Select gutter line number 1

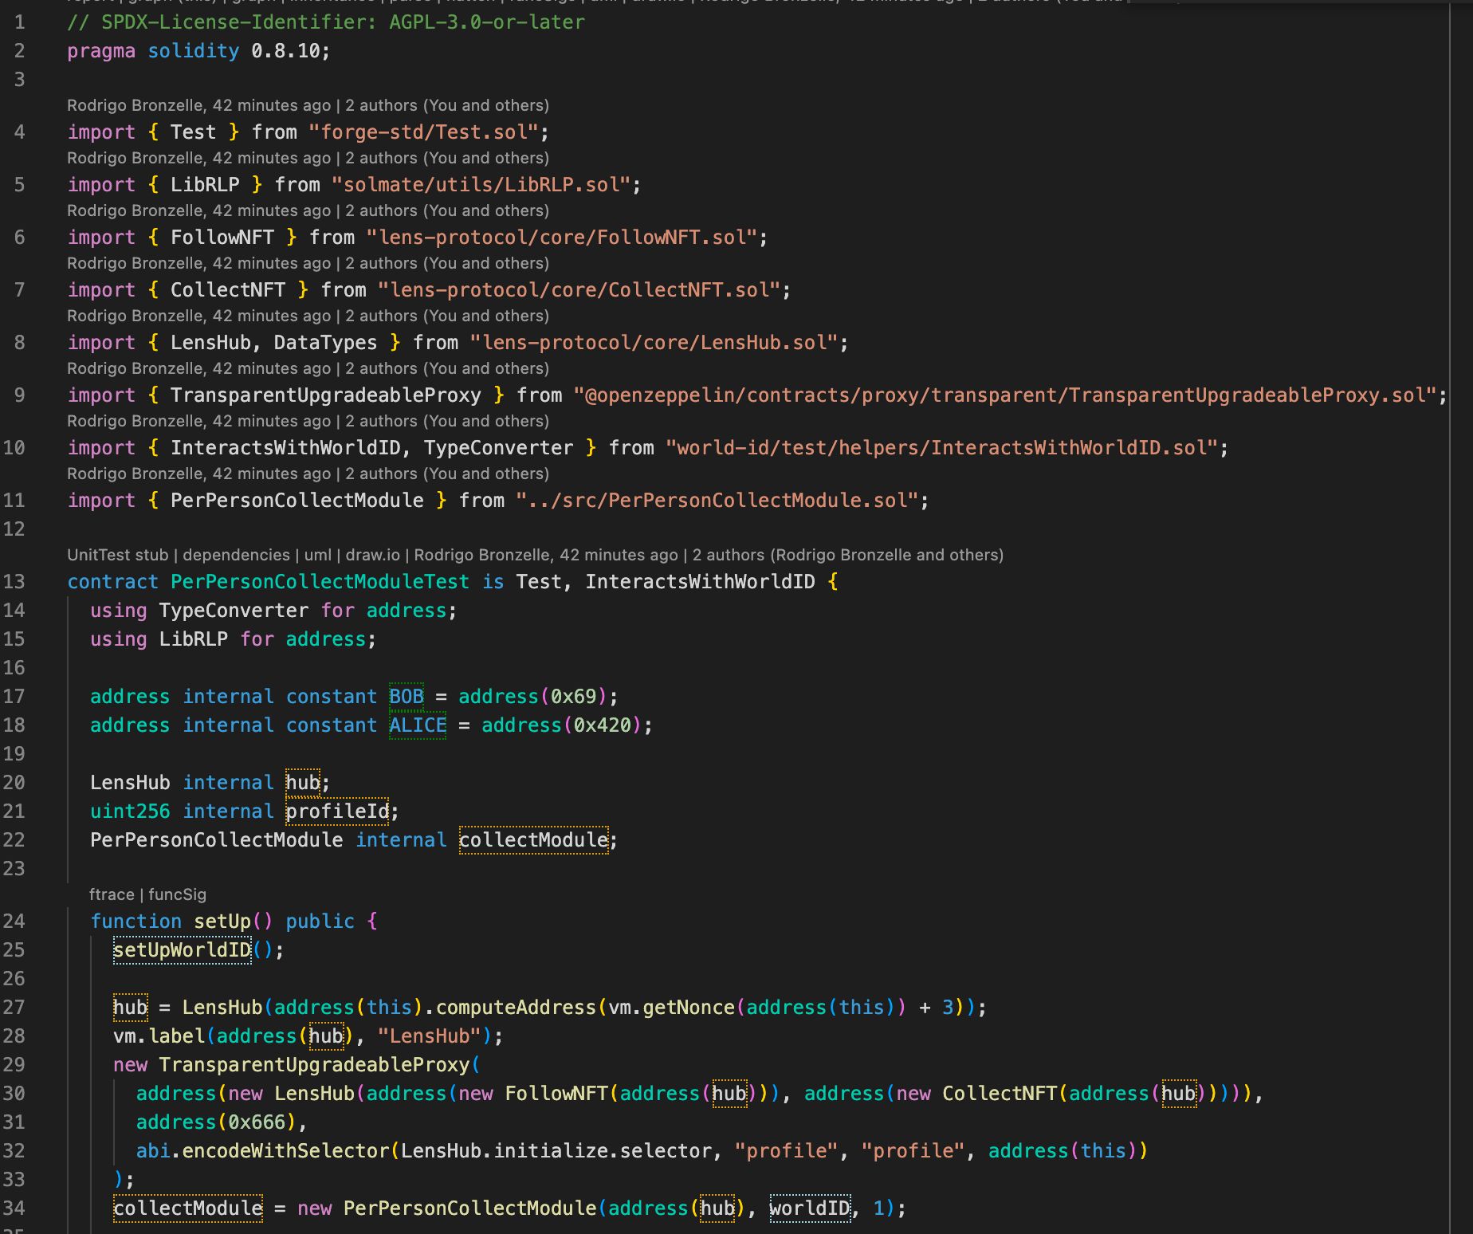tap(20, 22)
